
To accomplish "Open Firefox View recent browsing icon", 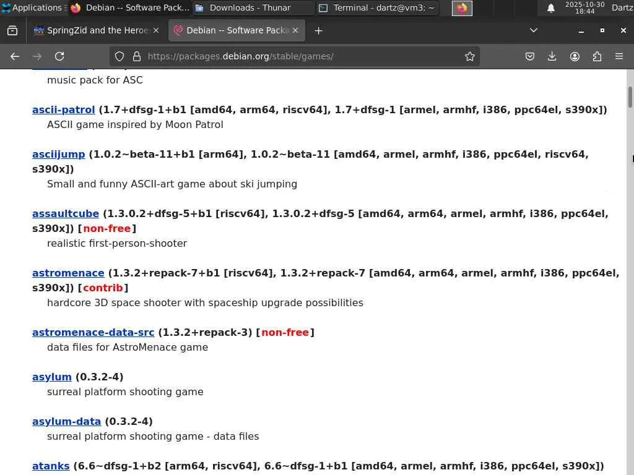I will pos(12,31).
